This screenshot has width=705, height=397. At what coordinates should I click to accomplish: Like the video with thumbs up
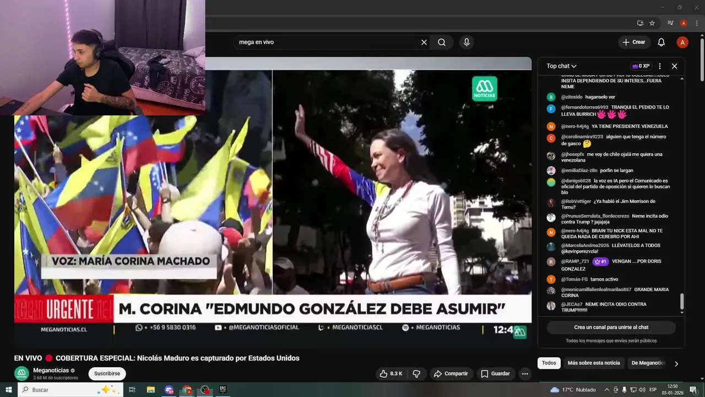pyautogui.click(x=391, y=374)
